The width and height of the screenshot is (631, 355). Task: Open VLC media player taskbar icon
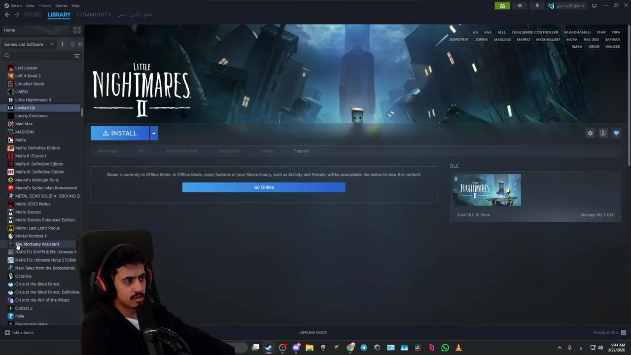point(458,348)
